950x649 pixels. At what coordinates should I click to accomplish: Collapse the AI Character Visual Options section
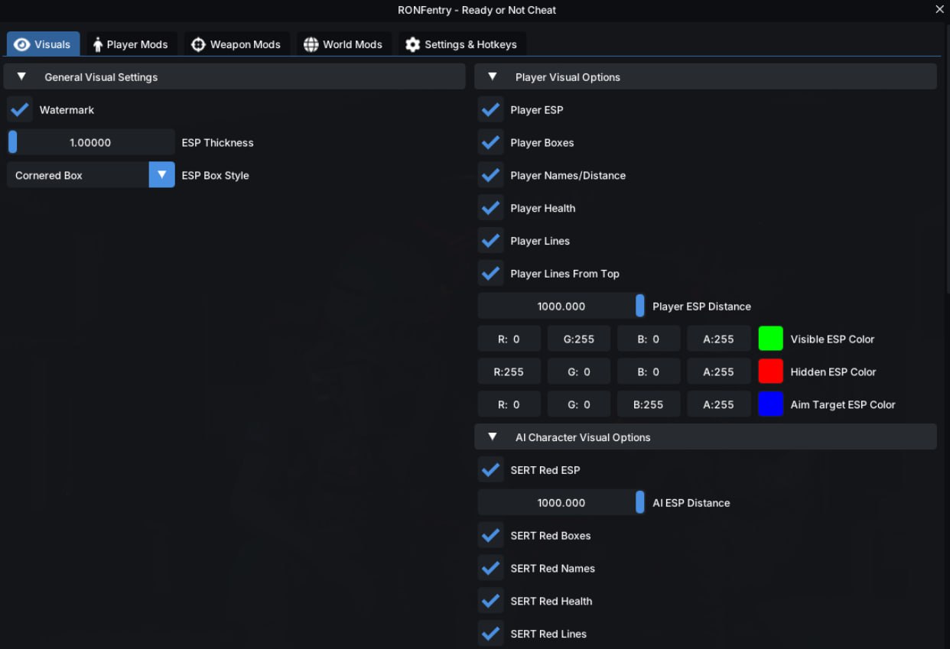pyautogui.click(x=493, y=437)
